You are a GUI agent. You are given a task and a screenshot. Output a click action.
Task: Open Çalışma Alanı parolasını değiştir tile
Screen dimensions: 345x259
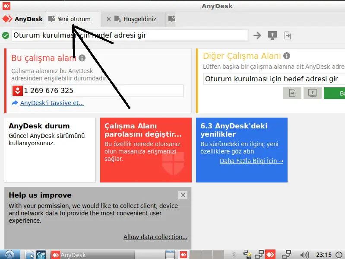(146, 150)
